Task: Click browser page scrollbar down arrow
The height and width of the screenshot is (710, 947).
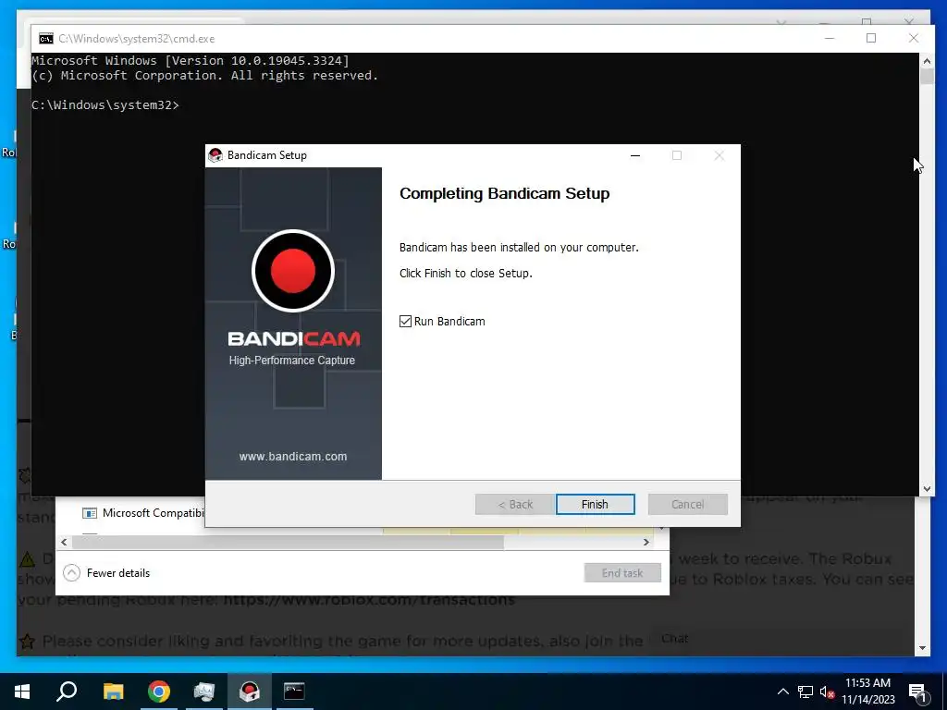Action: pyautogui.click(x=922, y=648)
